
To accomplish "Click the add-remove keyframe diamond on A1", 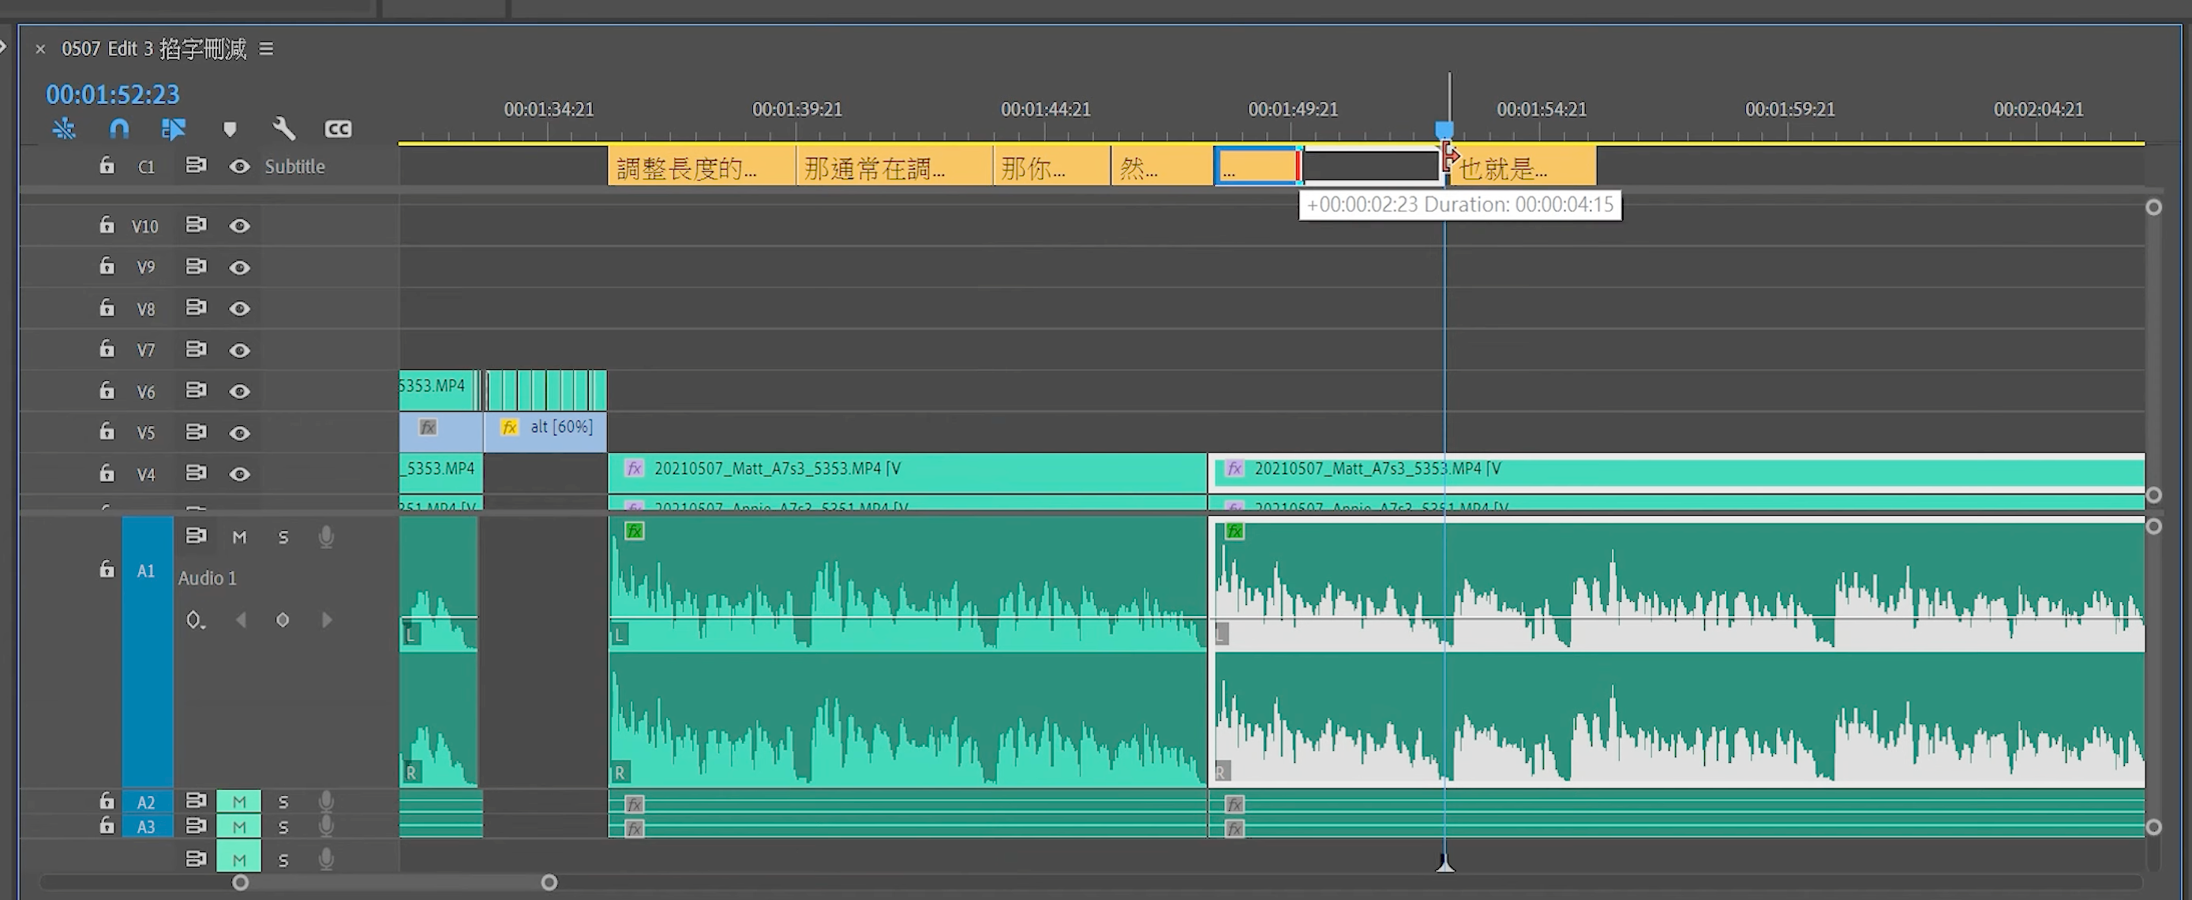I will click(283, 620).
